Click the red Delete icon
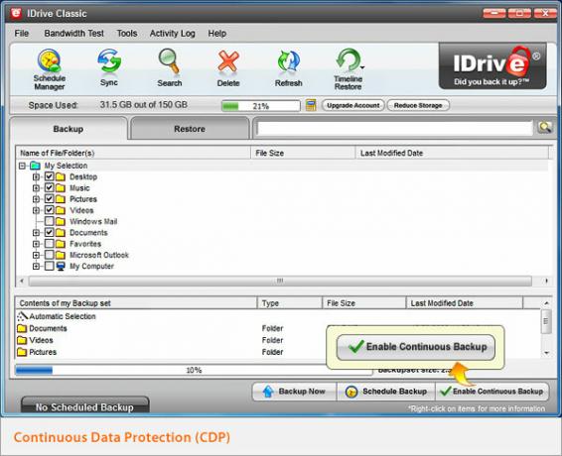This screenshot has height=456, width=562. [228, 68]
